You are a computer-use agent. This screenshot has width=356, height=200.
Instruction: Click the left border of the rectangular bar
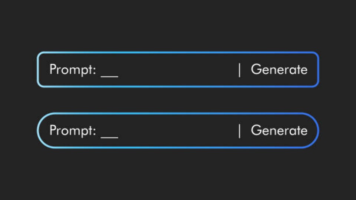click(x=38, y=70)
